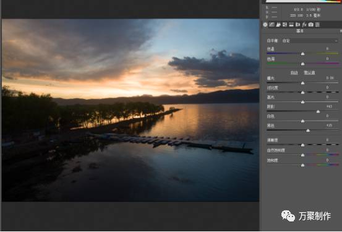
Task: Open the Basic panel tab icon
Action: click(x=265, y=25)
